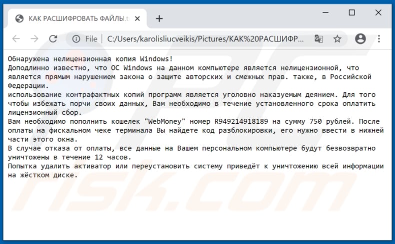Click the wallet number R949214918189

(241, 121)
